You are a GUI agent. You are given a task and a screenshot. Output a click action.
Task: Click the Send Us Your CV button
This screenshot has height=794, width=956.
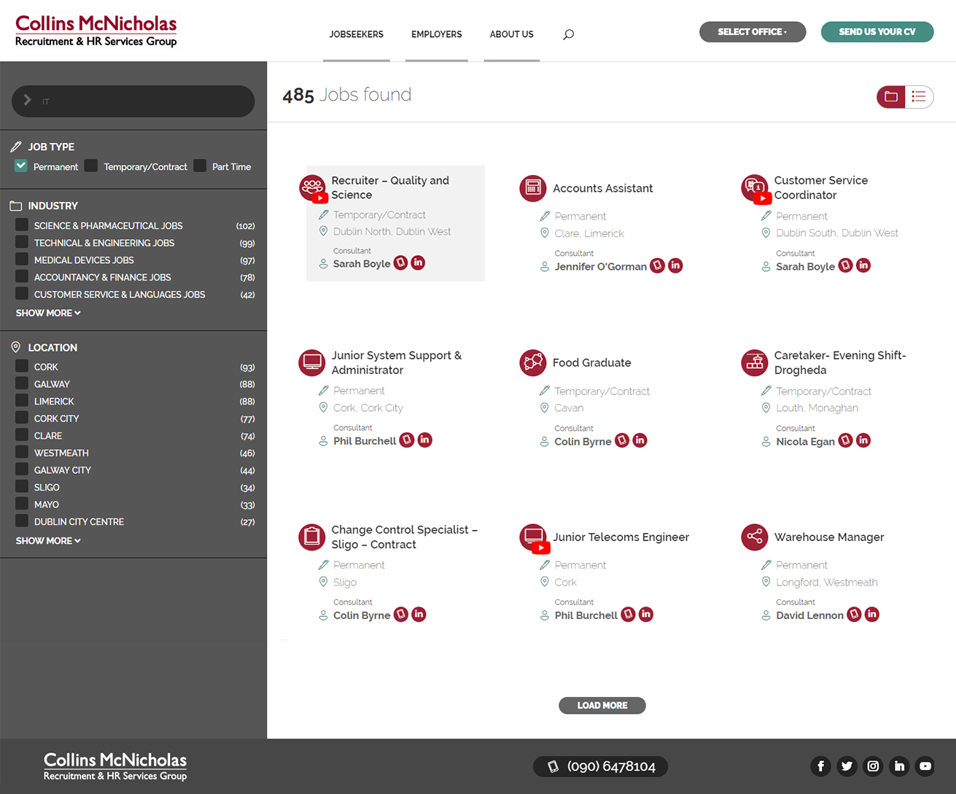click(877, 32)
